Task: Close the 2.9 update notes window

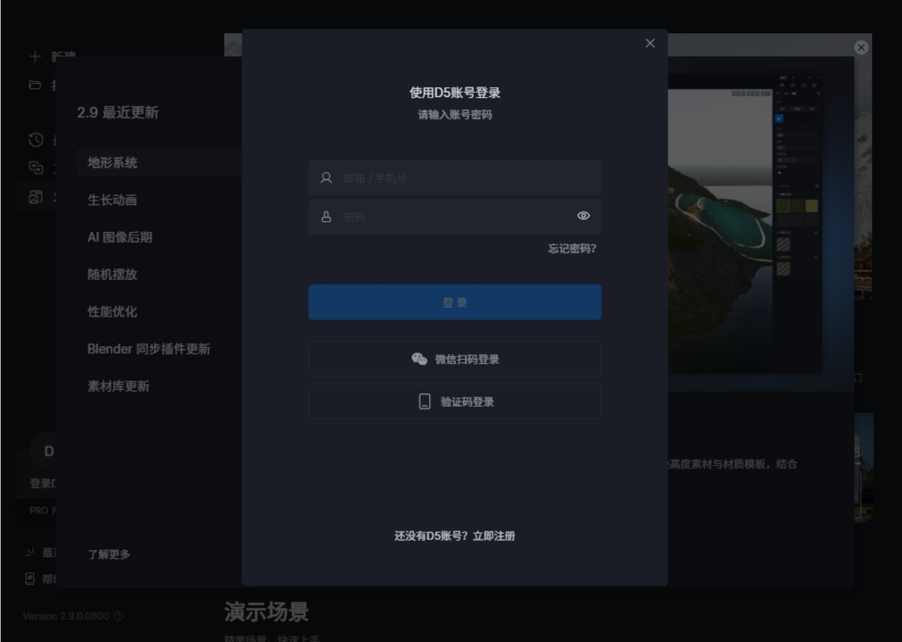Action: pos(861,48)
